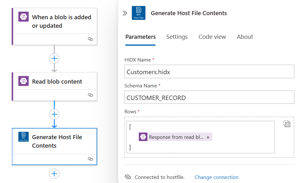Click the blob trigger icon on first step
301x183 pixels.
[23, 17]
